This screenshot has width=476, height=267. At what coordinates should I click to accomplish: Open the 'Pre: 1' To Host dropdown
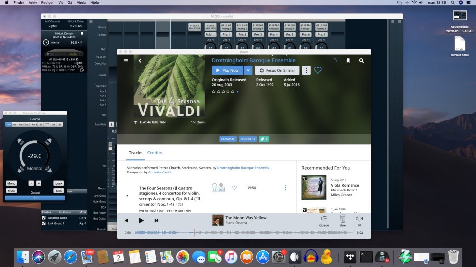(x=226, y=34)
